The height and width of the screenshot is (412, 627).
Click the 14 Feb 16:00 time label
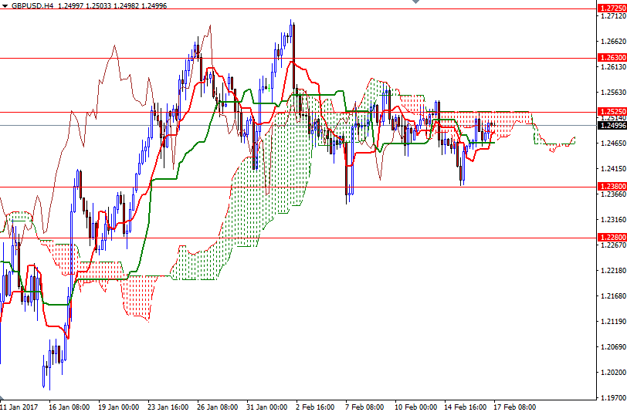(465, 407)
